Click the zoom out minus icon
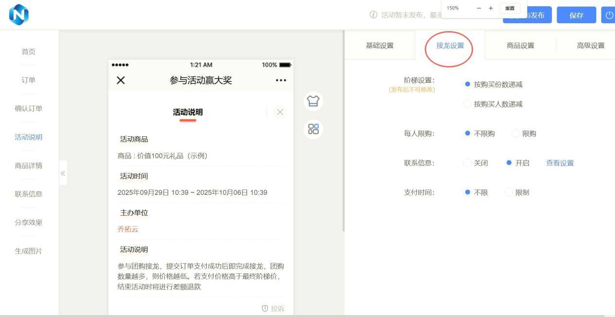The width and height of the screenshot is (615, 317). point(479,8)
